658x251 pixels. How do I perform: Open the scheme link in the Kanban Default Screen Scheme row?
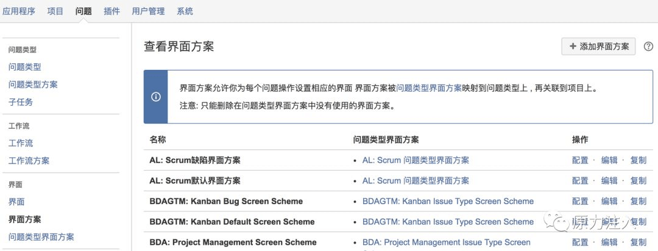click(448, 222)
